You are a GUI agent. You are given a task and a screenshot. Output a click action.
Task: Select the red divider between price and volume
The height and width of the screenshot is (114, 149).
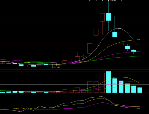point(74,69)
